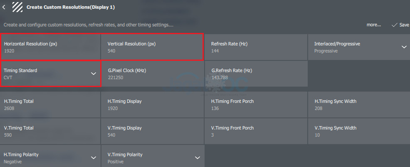Edit the Horizontal Resolution field
This screenshot has height=167, width=410.
pos(51,47)
